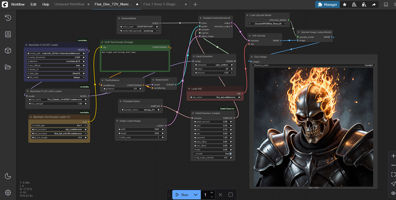Open a new workflow tab with plus
This screenshot has height=200, width=396.
coord(195,4)
